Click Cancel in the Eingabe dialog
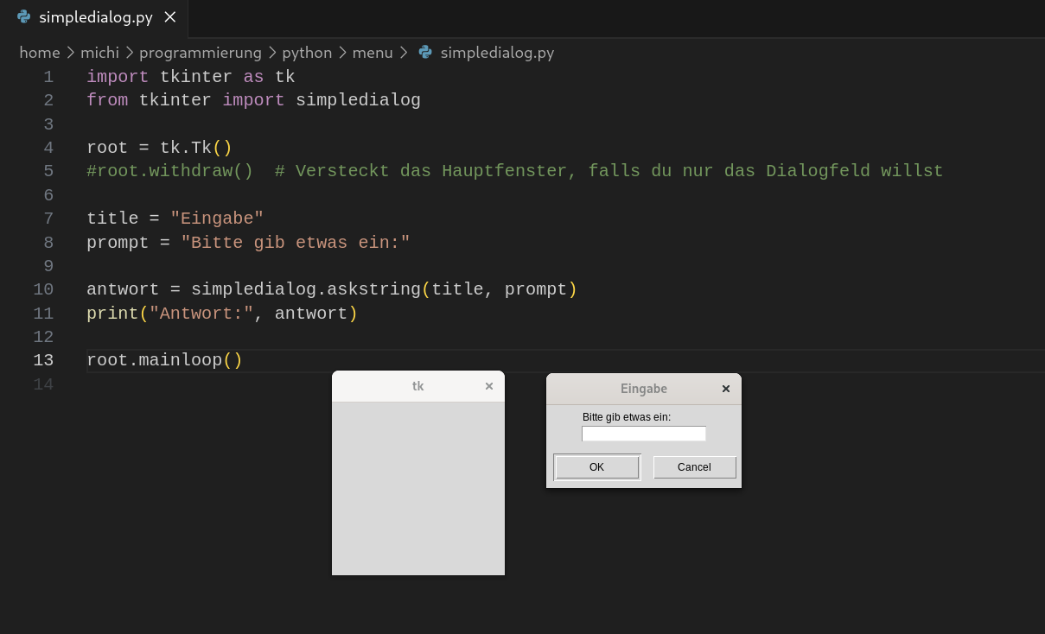Screen dimensions: 1045x634 pos(694,466)
